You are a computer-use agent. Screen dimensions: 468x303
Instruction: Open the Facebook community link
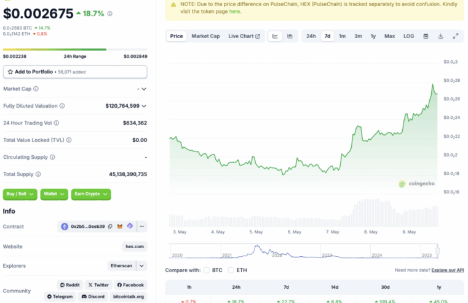pyautogui.click(x=130, y=285)
